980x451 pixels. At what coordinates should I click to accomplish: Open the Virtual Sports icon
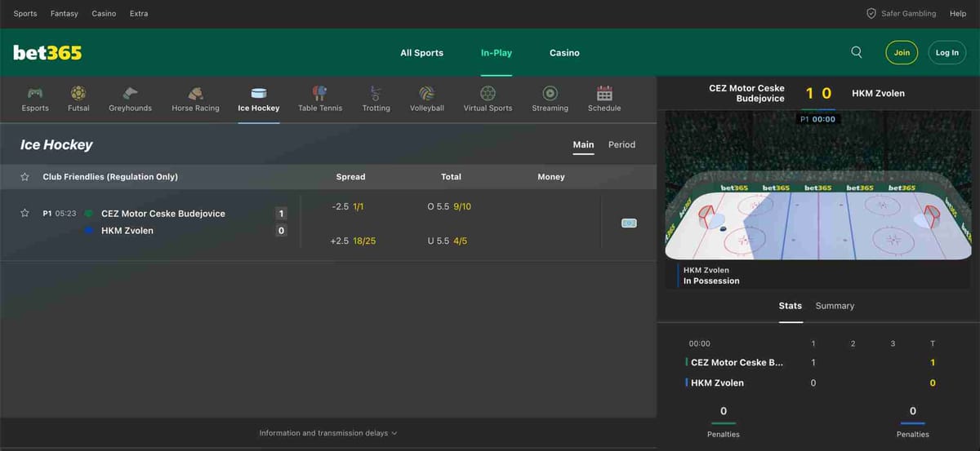point(488,93)
